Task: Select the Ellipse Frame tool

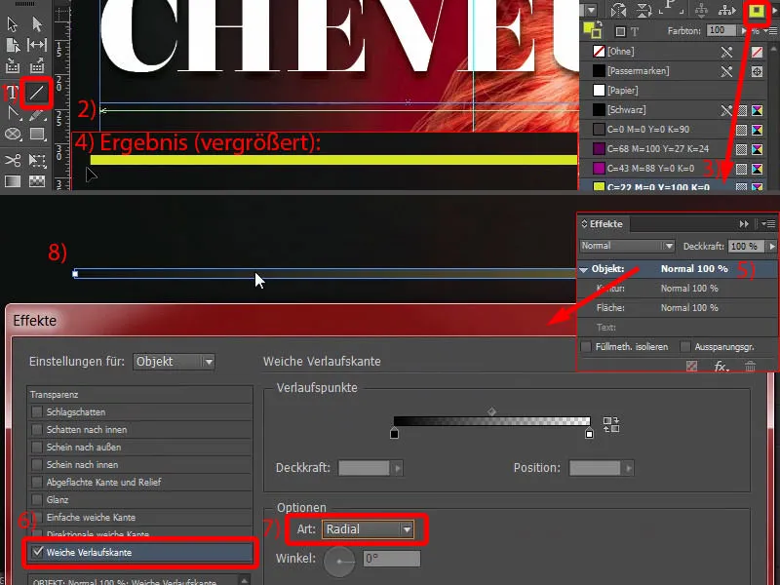Action: (x=13, y=135)
